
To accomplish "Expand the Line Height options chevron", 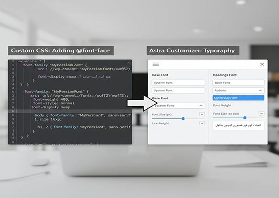I will (202, 123).
